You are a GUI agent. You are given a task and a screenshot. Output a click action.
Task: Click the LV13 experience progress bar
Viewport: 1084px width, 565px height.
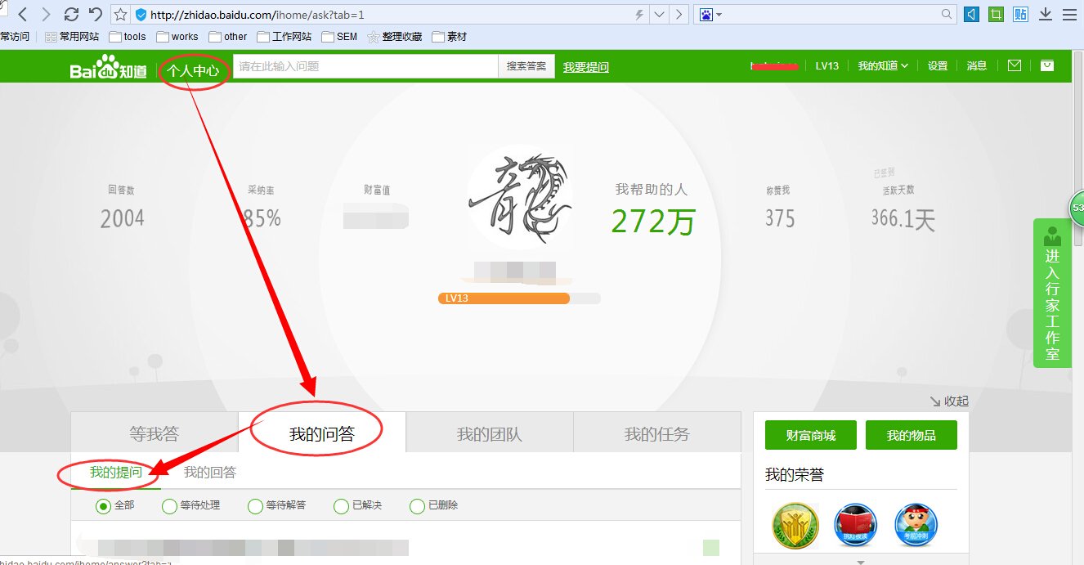click(x=521, y=298)
